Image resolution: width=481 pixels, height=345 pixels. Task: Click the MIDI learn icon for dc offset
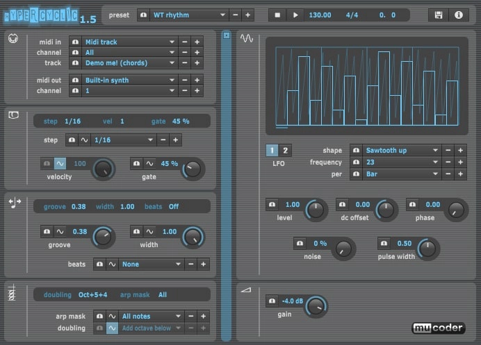click(343, 204)
